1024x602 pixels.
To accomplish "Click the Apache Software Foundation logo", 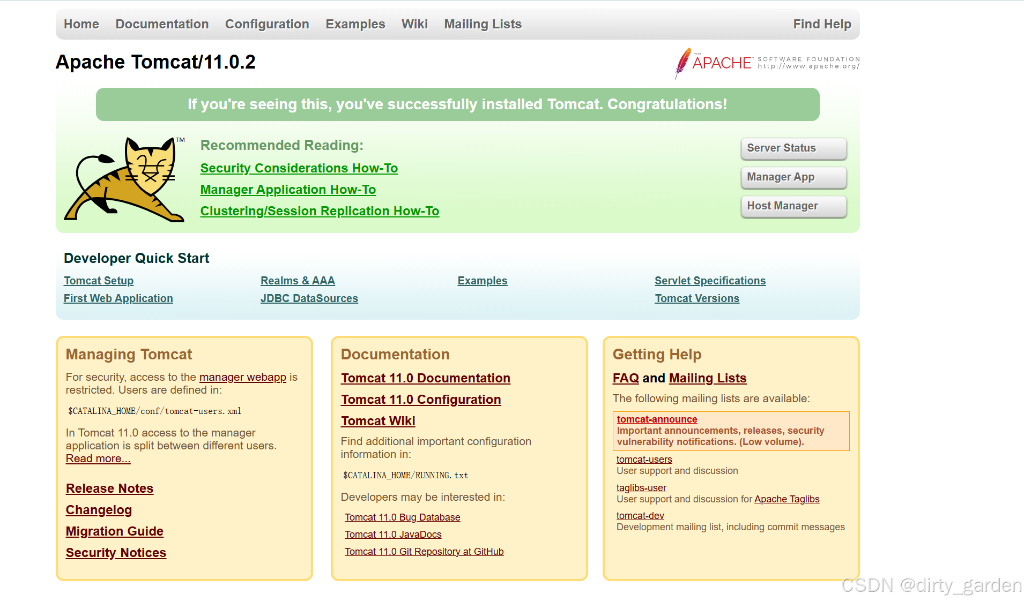I will tap(767, 63).
